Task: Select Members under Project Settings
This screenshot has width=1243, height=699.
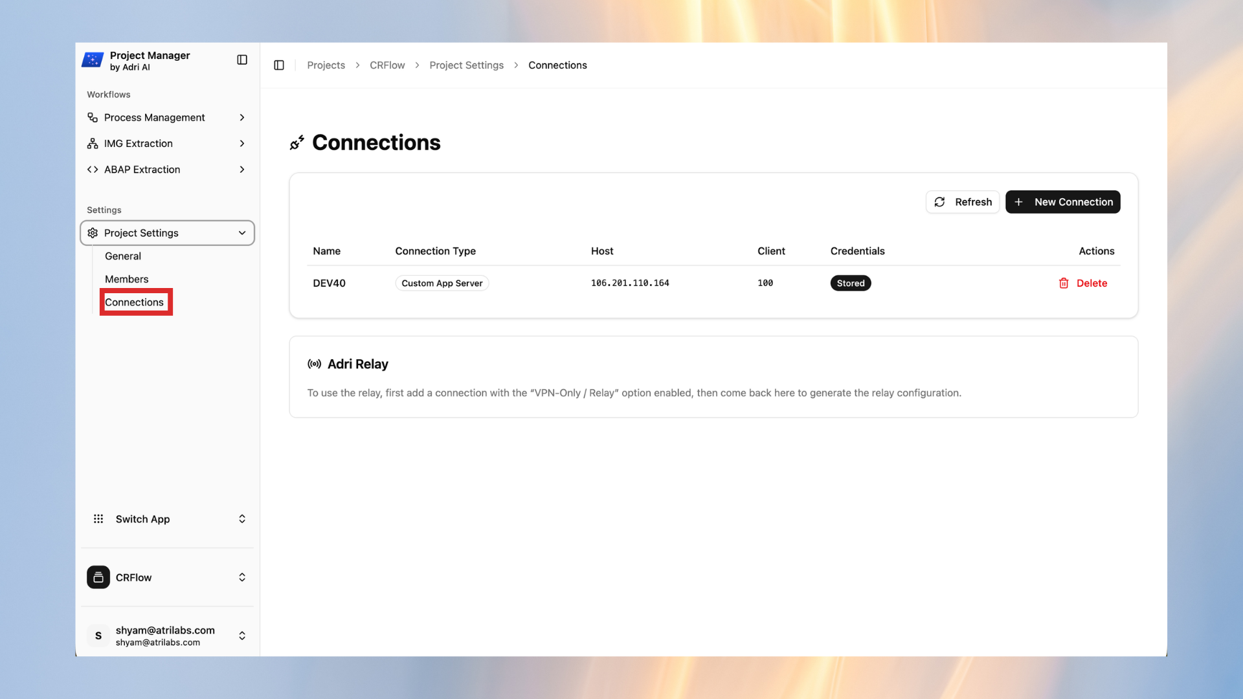Action: pos(126,279)
